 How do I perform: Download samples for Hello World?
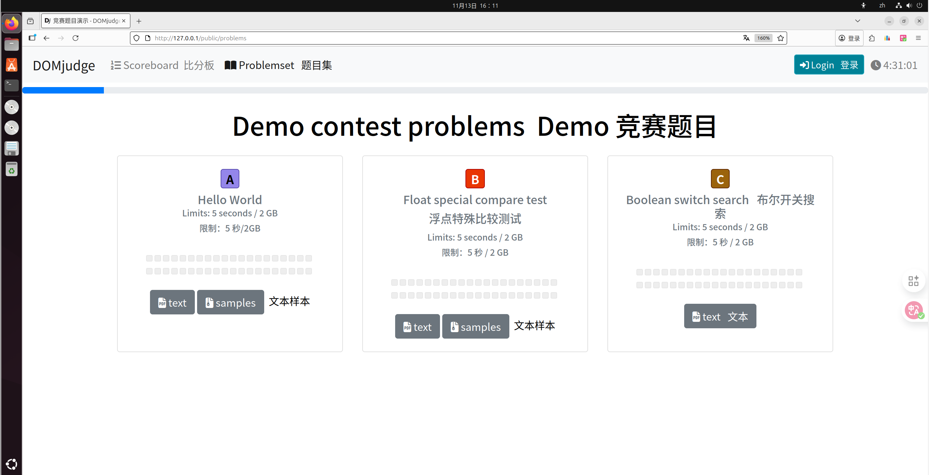coord(230,302)
